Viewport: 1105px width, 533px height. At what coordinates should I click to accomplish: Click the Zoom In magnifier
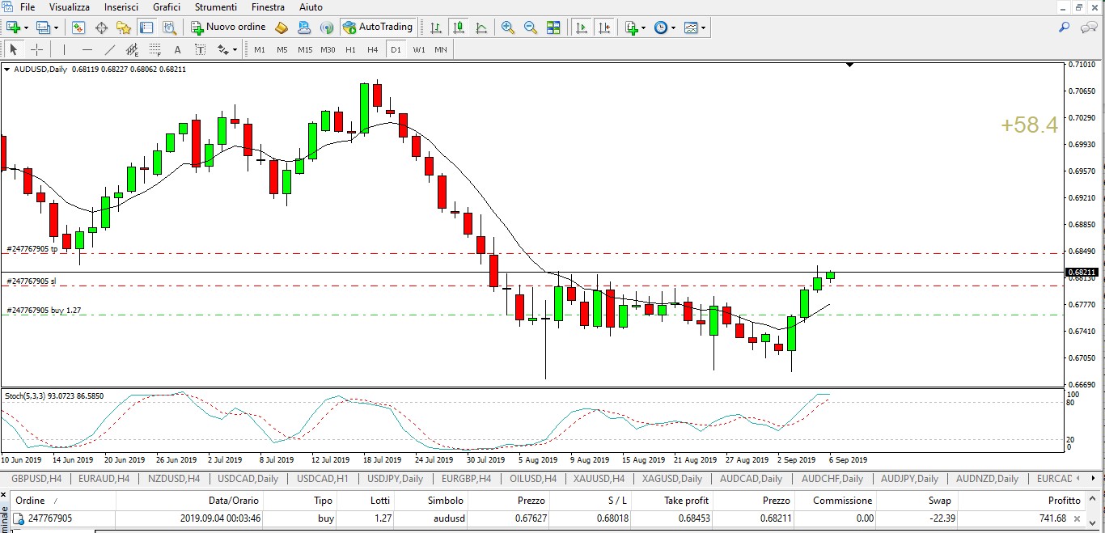(508, 27)
